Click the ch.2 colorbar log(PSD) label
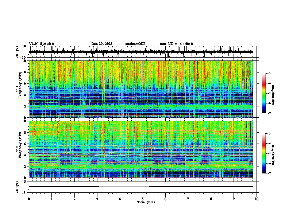289x223 pixels. click(273, 155)
